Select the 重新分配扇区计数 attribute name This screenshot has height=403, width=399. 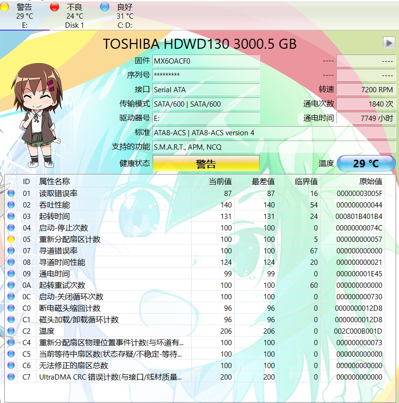point(70,240)
